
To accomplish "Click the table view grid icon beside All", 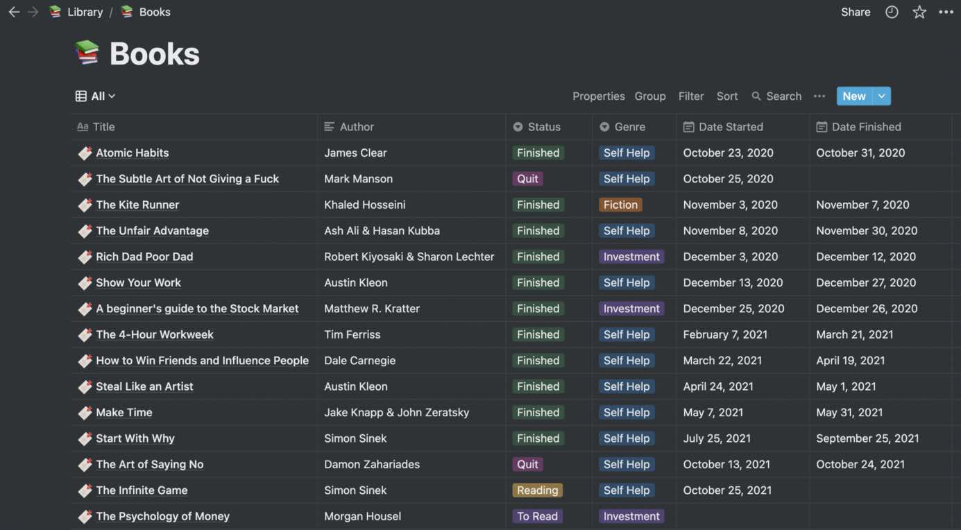I will click(80, 94).
